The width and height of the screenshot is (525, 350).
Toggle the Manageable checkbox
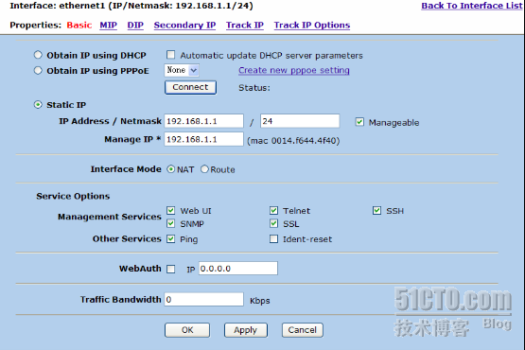coord(359,122)
